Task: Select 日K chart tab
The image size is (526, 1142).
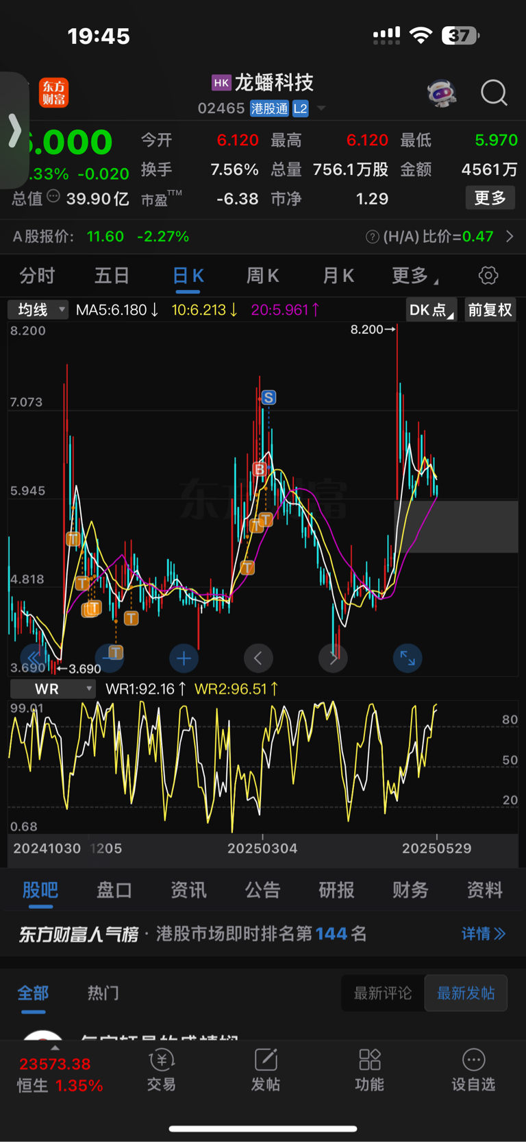Action: tap(188, 276)
